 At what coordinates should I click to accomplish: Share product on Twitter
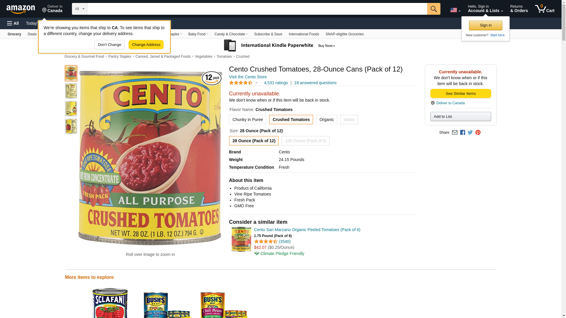tap(470, 132)
